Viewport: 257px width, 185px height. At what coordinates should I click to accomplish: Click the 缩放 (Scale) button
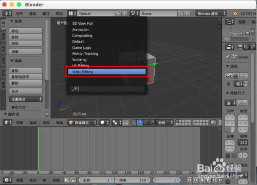tap(26, 43)
